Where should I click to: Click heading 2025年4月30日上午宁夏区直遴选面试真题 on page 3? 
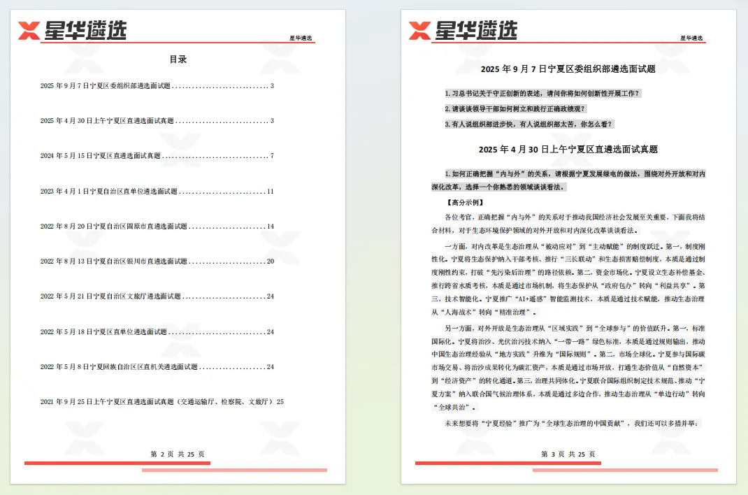pos(568,150)
